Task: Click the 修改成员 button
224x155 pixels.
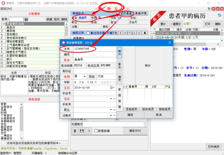Action: tap(148, 109)
